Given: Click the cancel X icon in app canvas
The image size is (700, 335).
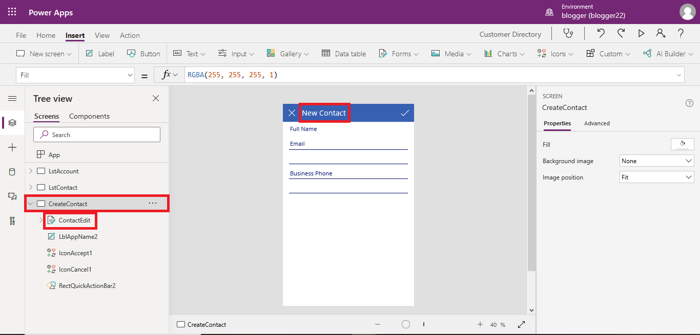Looking at the screenshot, I should click(292, 113).
